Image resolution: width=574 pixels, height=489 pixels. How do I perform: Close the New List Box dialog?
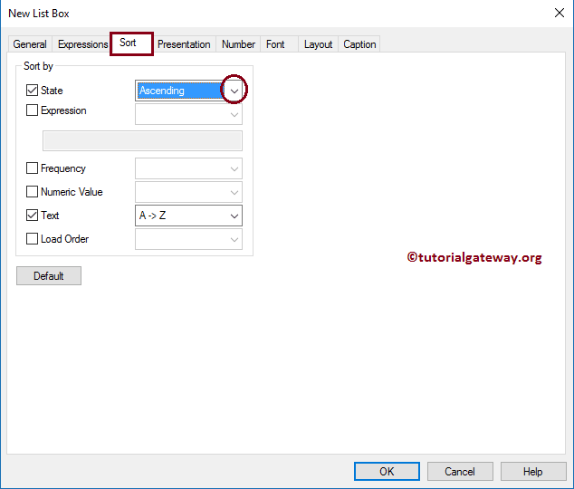pos(559,13)
